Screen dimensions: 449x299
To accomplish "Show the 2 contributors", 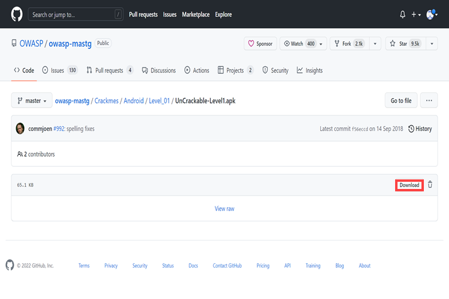I will (x=36, y=154).
